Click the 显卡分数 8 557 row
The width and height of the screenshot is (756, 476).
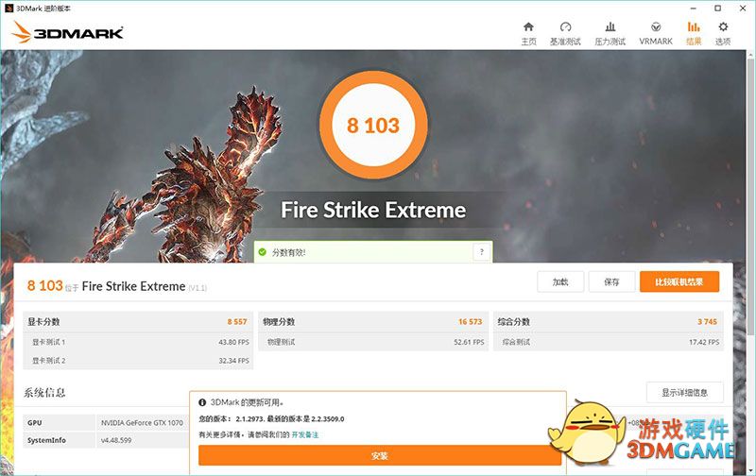[138, 321]
